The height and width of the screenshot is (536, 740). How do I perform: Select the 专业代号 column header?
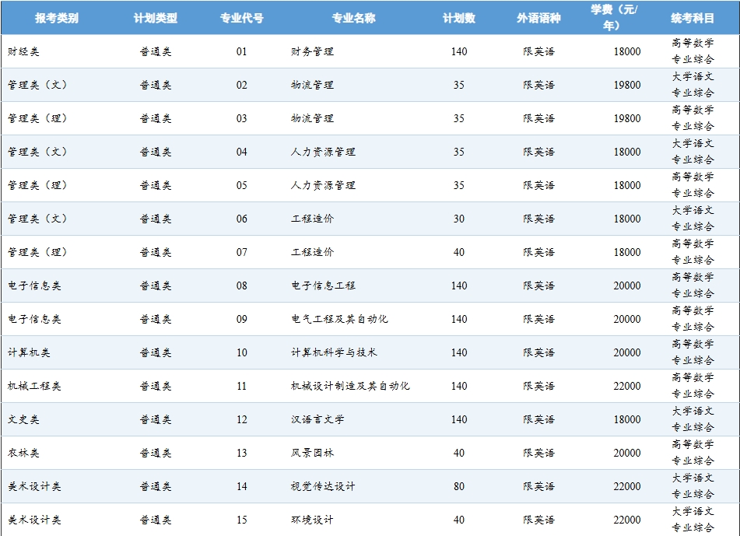(241, 18)
